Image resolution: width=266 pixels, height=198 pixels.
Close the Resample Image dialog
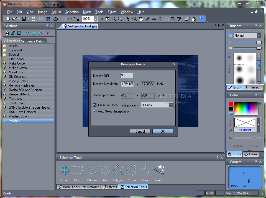(x=174, y=64)
